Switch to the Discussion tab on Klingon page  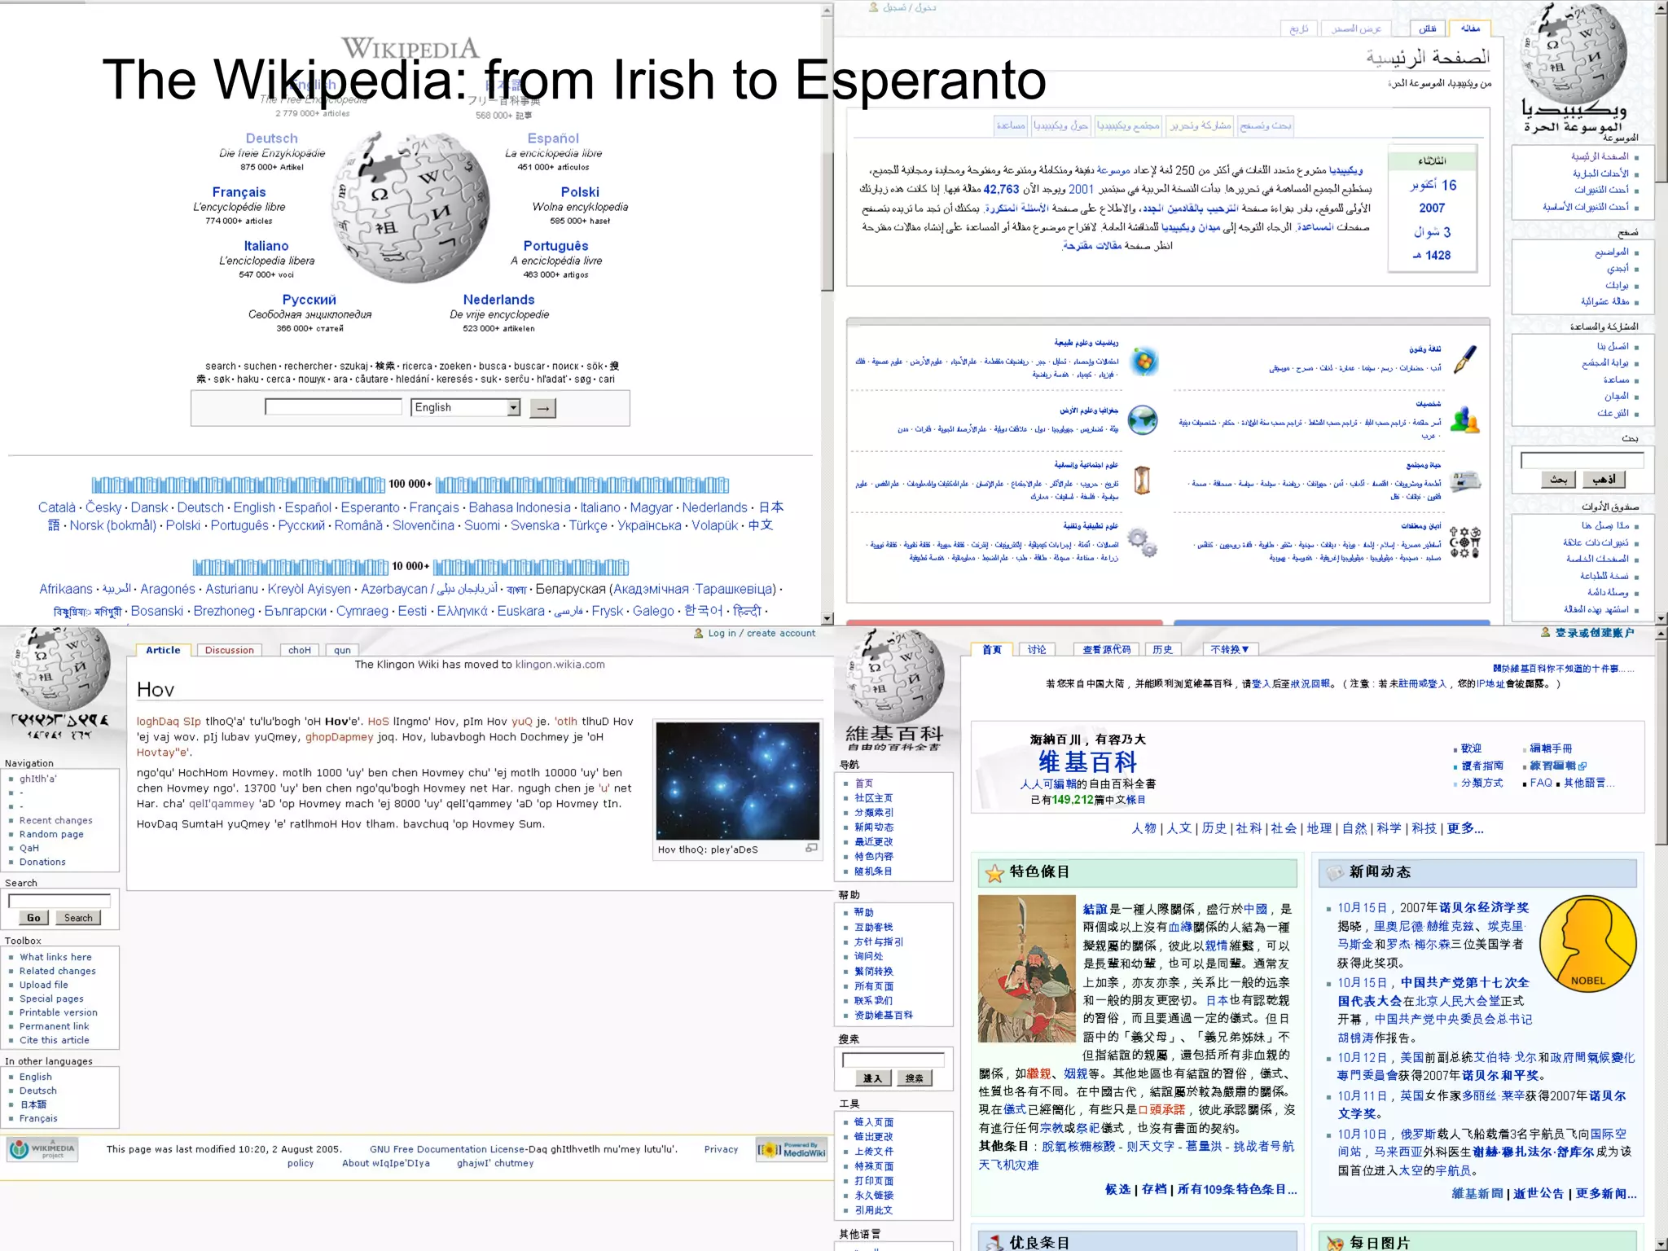coord(230,650)
